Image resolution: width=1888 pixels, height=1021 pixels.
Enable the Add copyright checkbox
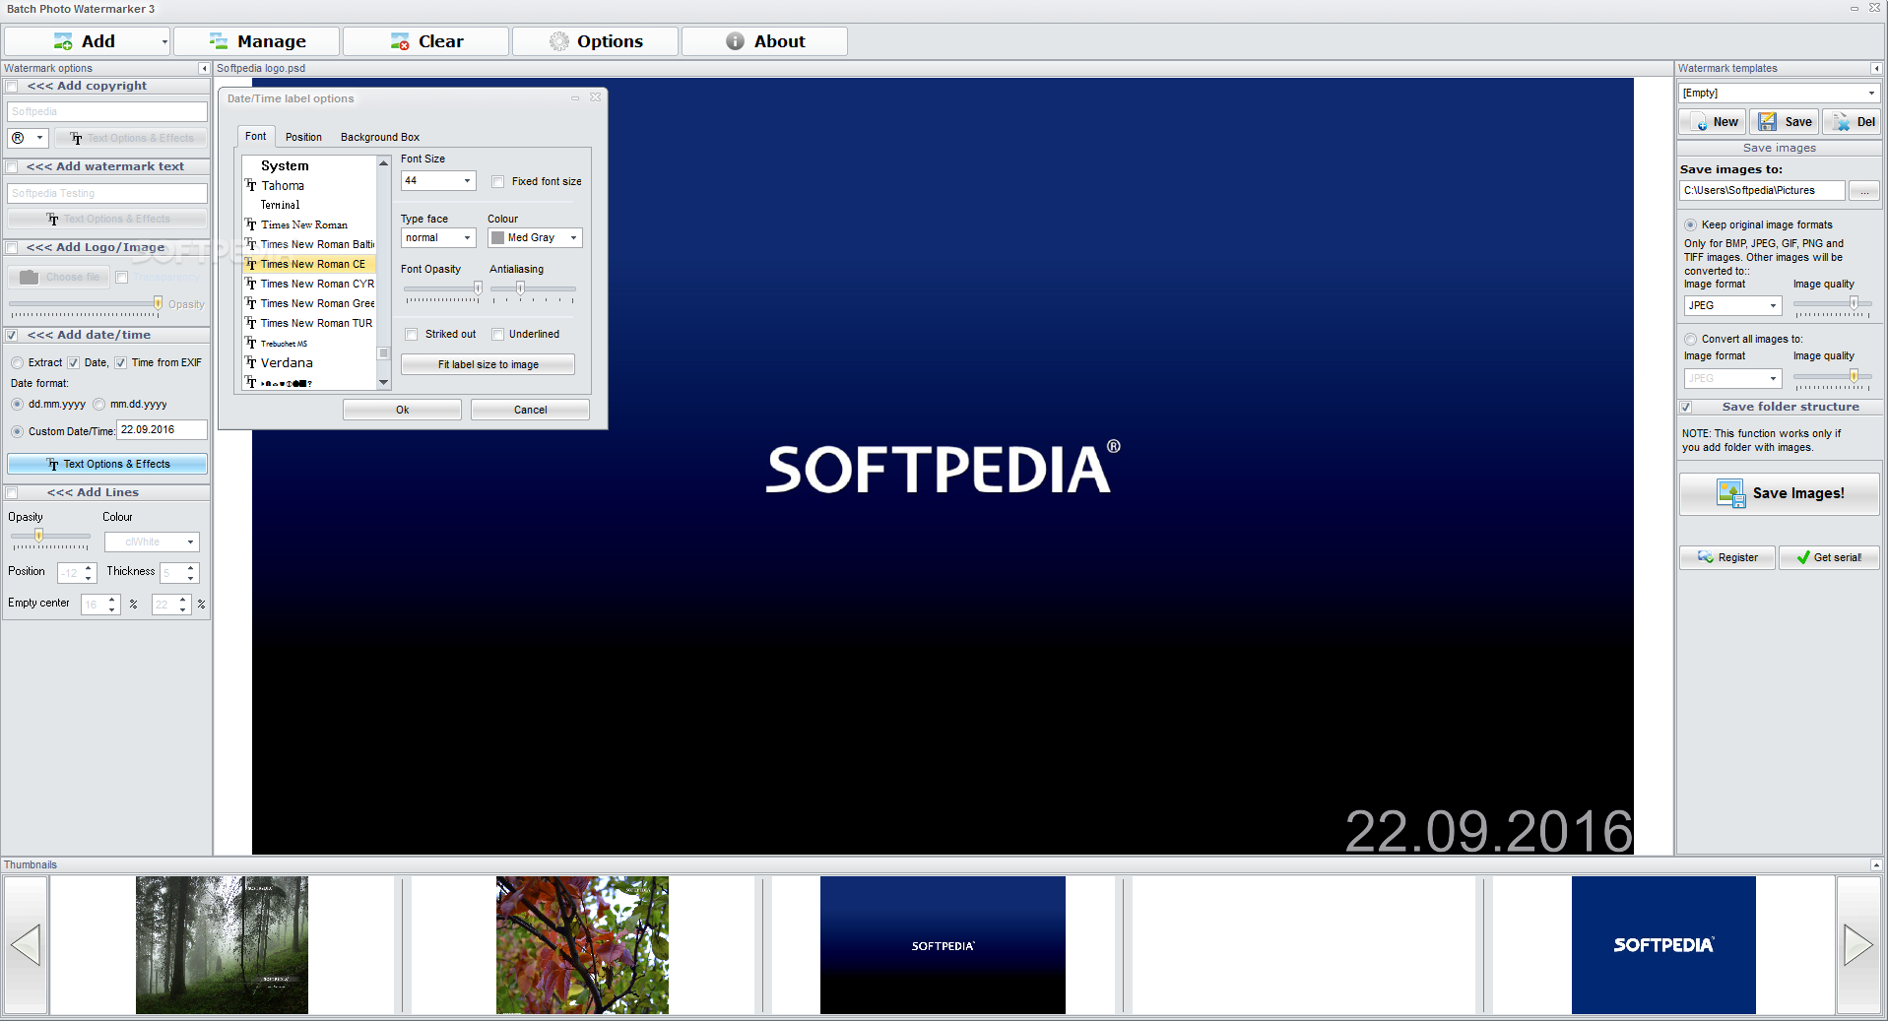point(12,87)
